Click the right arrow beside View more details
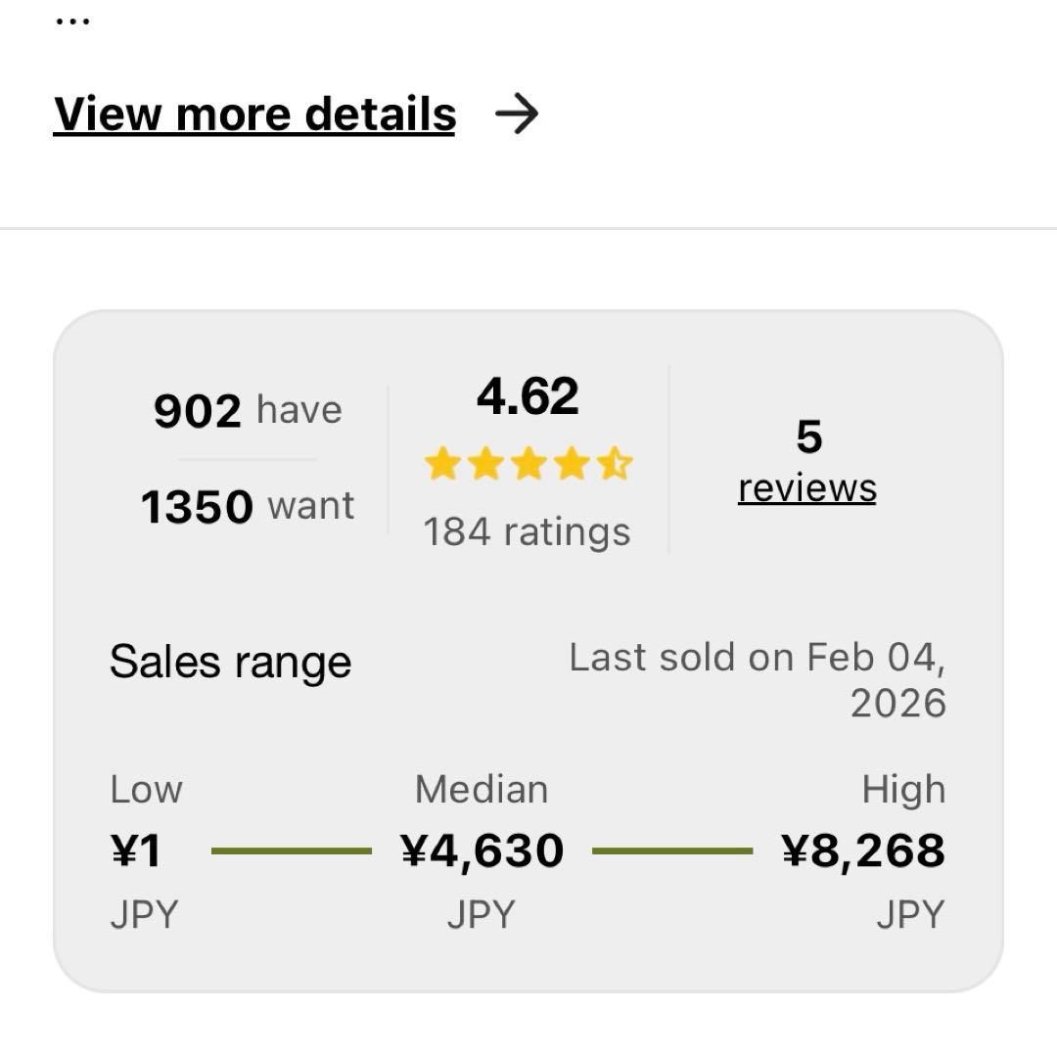Image resolution: width=1057 pixels, height=1057 pixels. (x=517, y=115)
